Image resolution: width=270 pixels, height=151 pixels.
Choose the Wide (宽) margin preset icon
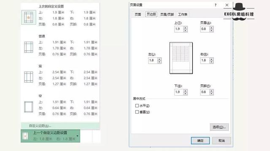(29, 77)
